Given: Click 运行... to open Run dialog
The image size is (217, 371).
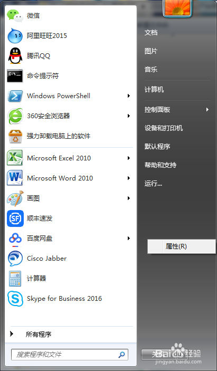Looking at the screenshot, I should coord(153,184).
